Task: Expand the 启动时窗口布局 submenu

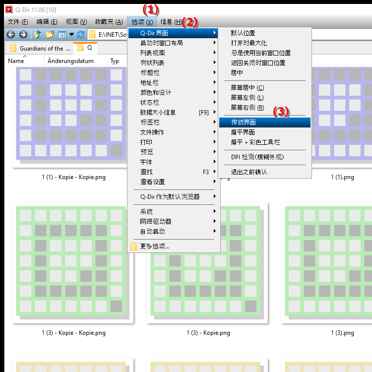Action: click(173, 43)
